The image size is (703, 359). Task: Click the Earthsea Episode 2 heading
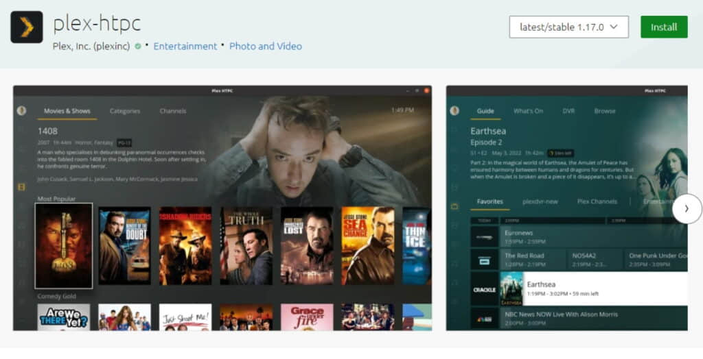pos(488,136)
